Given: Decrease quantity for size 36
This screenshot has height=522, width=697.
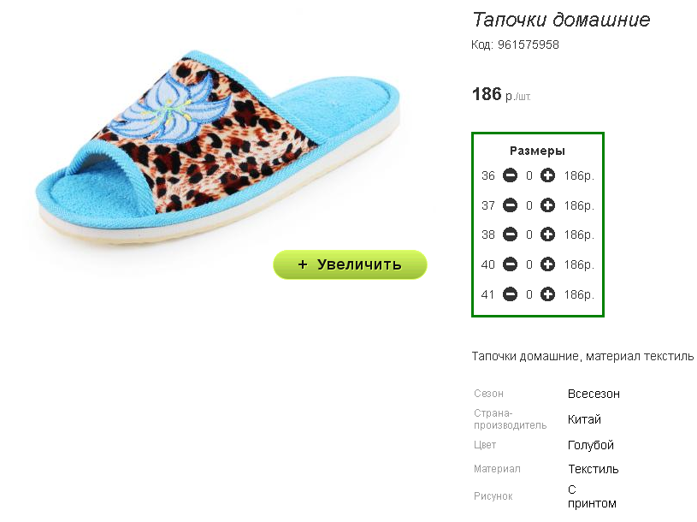Looking at the screenshot, I should (510, 175).
